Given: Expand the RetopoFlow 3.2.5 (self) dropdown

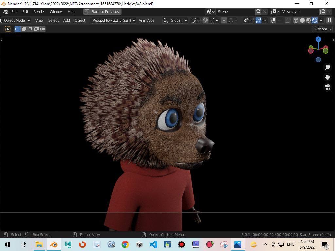Looking at the screenshot, I should [x=114, y=20].
